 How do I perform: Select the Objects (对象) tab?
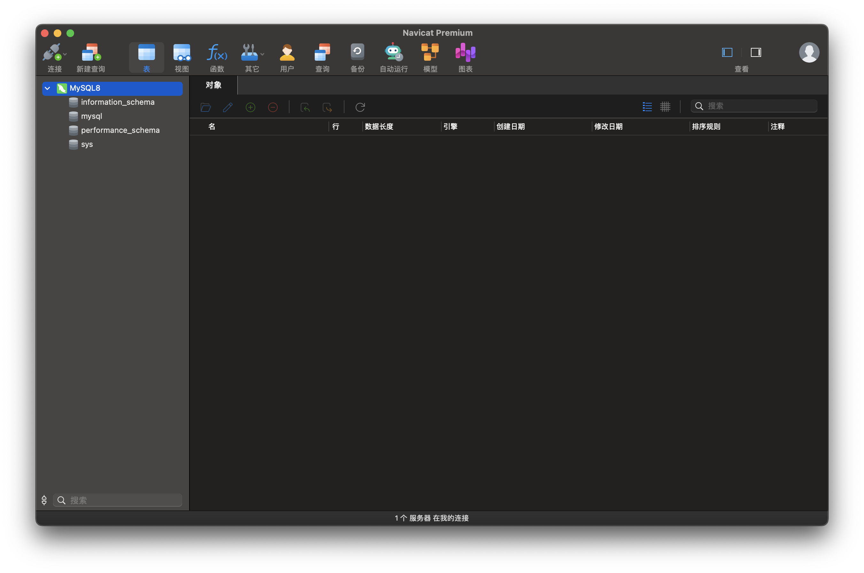(213, 85)
